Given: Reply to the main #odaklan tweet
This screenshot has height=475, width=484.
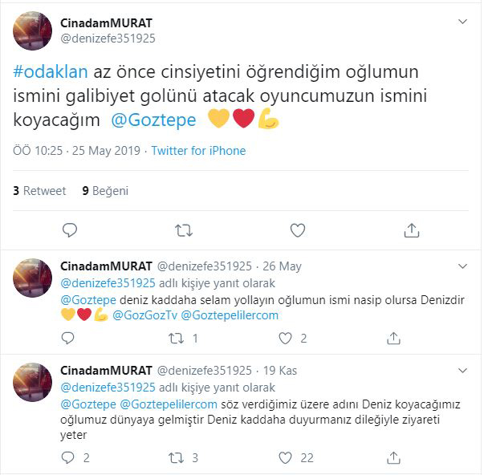Looking at the screenshot, I should (x=70, y=230).
